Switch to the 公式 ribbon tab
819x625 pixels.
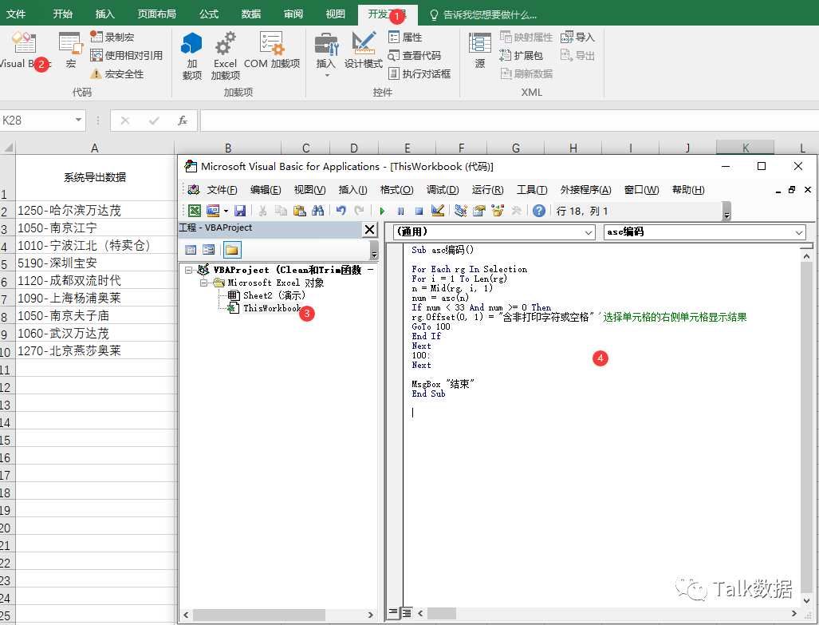click(208, 14)
